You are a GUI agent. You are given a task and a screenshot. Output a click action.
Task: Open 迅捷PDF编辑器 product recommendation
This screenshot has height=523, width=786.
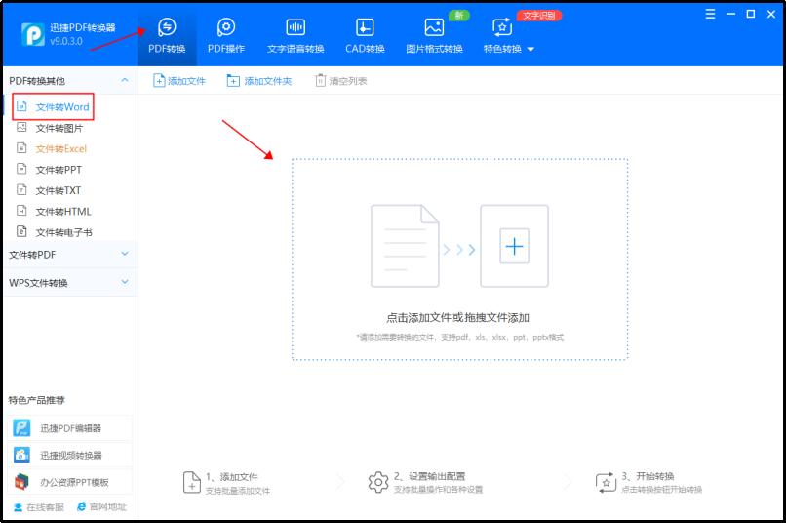tap(69, 428)
